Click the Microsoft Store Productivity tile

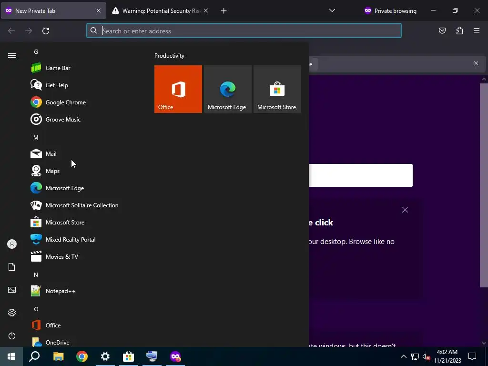pos(277,89)
